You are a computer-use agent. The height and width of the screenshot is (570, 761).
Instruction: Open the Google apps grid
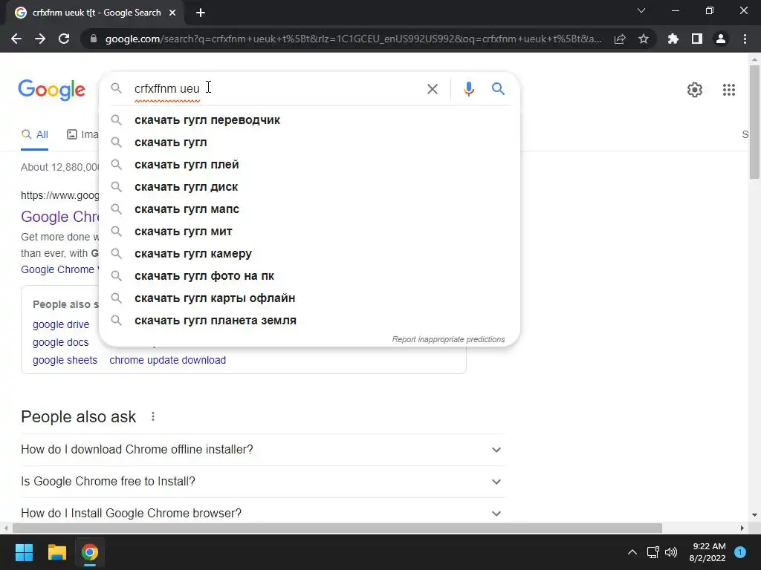pos(728,90)
